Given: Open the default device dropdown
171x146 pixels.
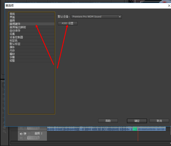Looking at the screenshot, I should pos(96,17).
